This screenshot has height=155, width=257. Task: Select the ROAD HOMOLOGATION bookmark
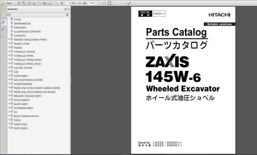26,116
